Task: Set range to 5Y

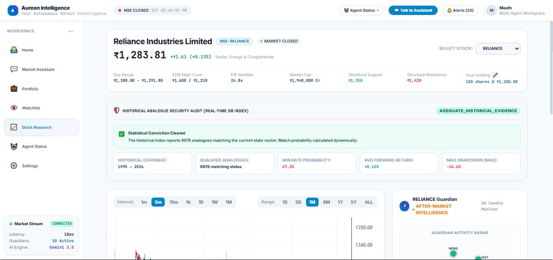Action: tap(354, 202)
